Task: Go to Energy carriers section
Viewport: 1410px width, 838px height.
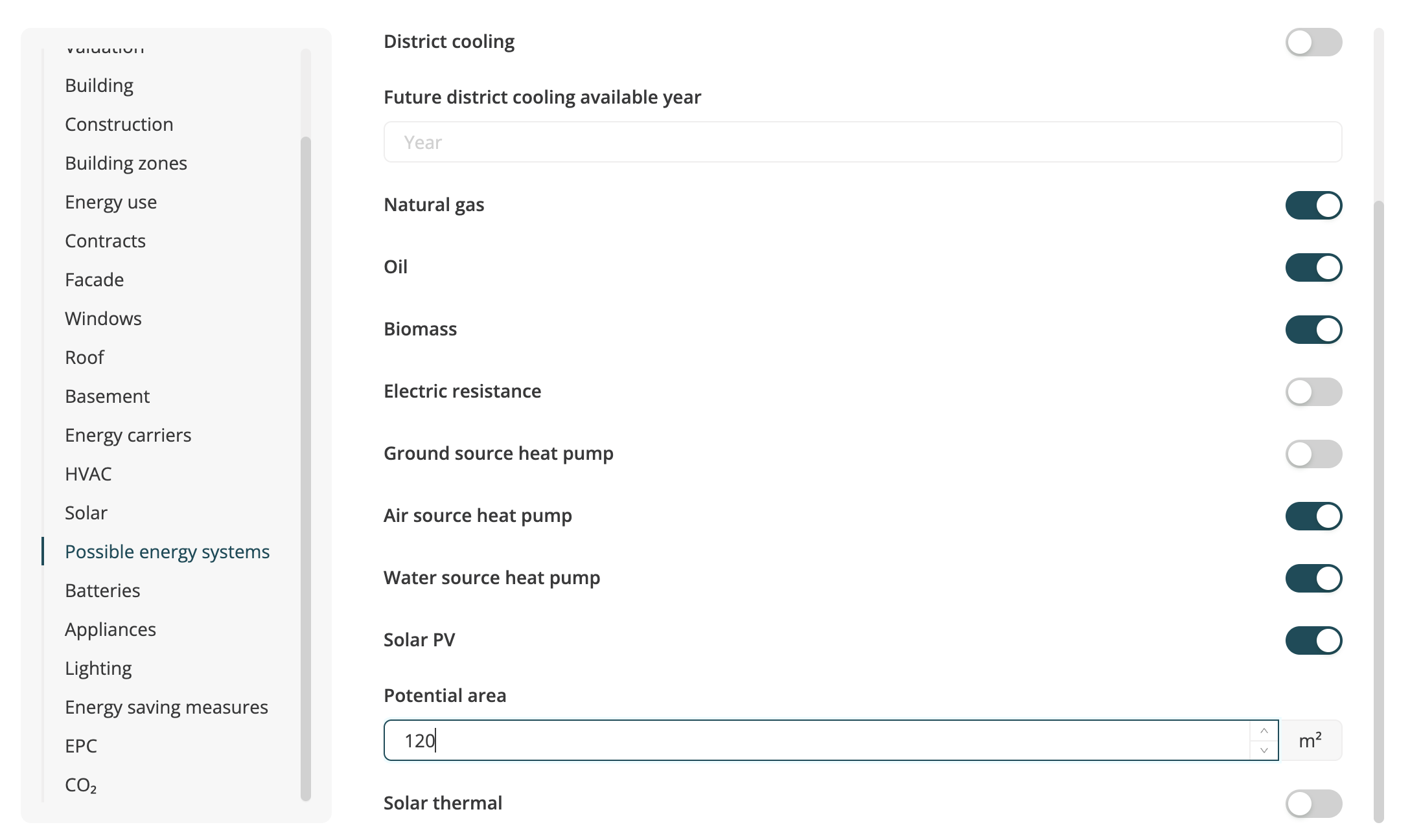Action: (128, 435)
